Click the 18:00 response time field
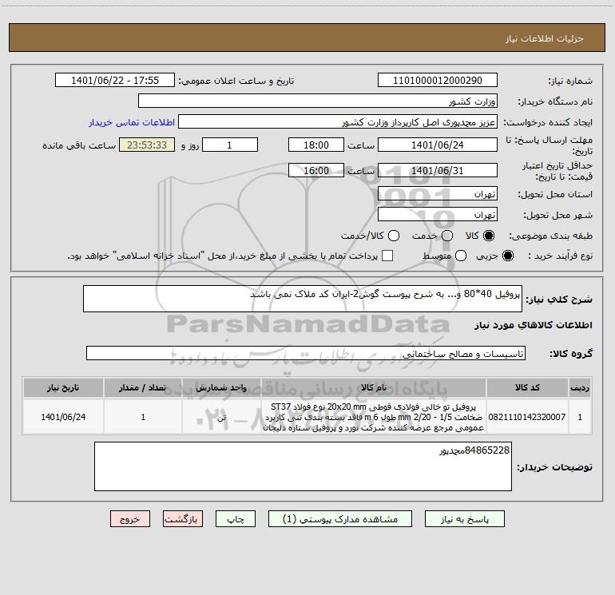The width and height of the screenshot is (615, 595). pyautogui.click(x=316, y=145)
